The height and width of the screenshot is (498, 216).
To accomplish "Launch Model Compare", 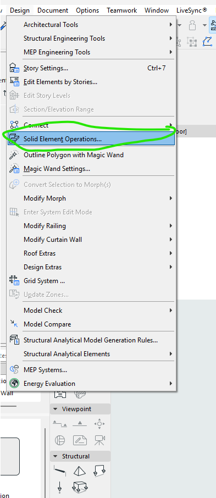I will tap(91, 324).
